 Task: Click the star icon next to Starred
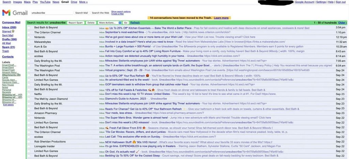13,31
